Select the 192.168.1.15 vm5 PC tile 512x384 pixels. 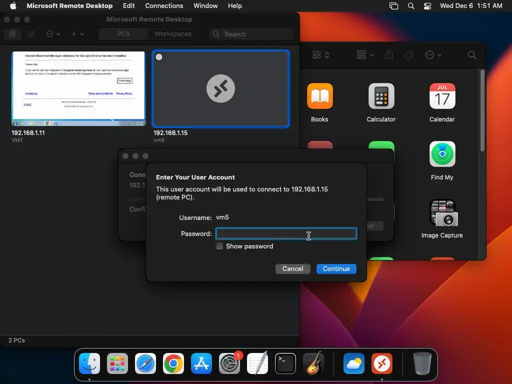click(x=220, y=88)
